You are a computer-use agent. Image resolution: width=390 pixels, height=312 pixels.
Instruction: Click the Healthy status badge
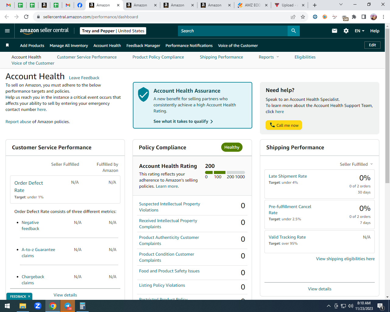(232, 147)
